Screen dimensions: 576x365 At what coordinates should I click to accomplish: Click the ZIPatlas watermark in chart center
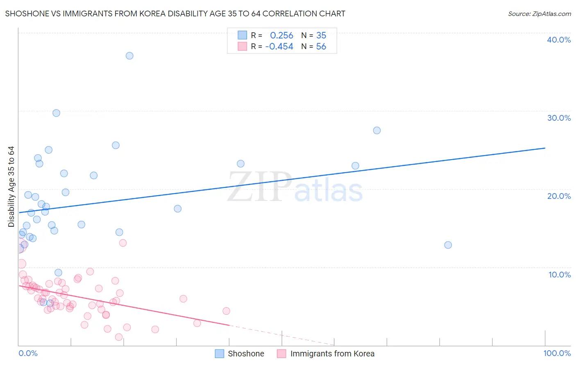click(295, 187)
